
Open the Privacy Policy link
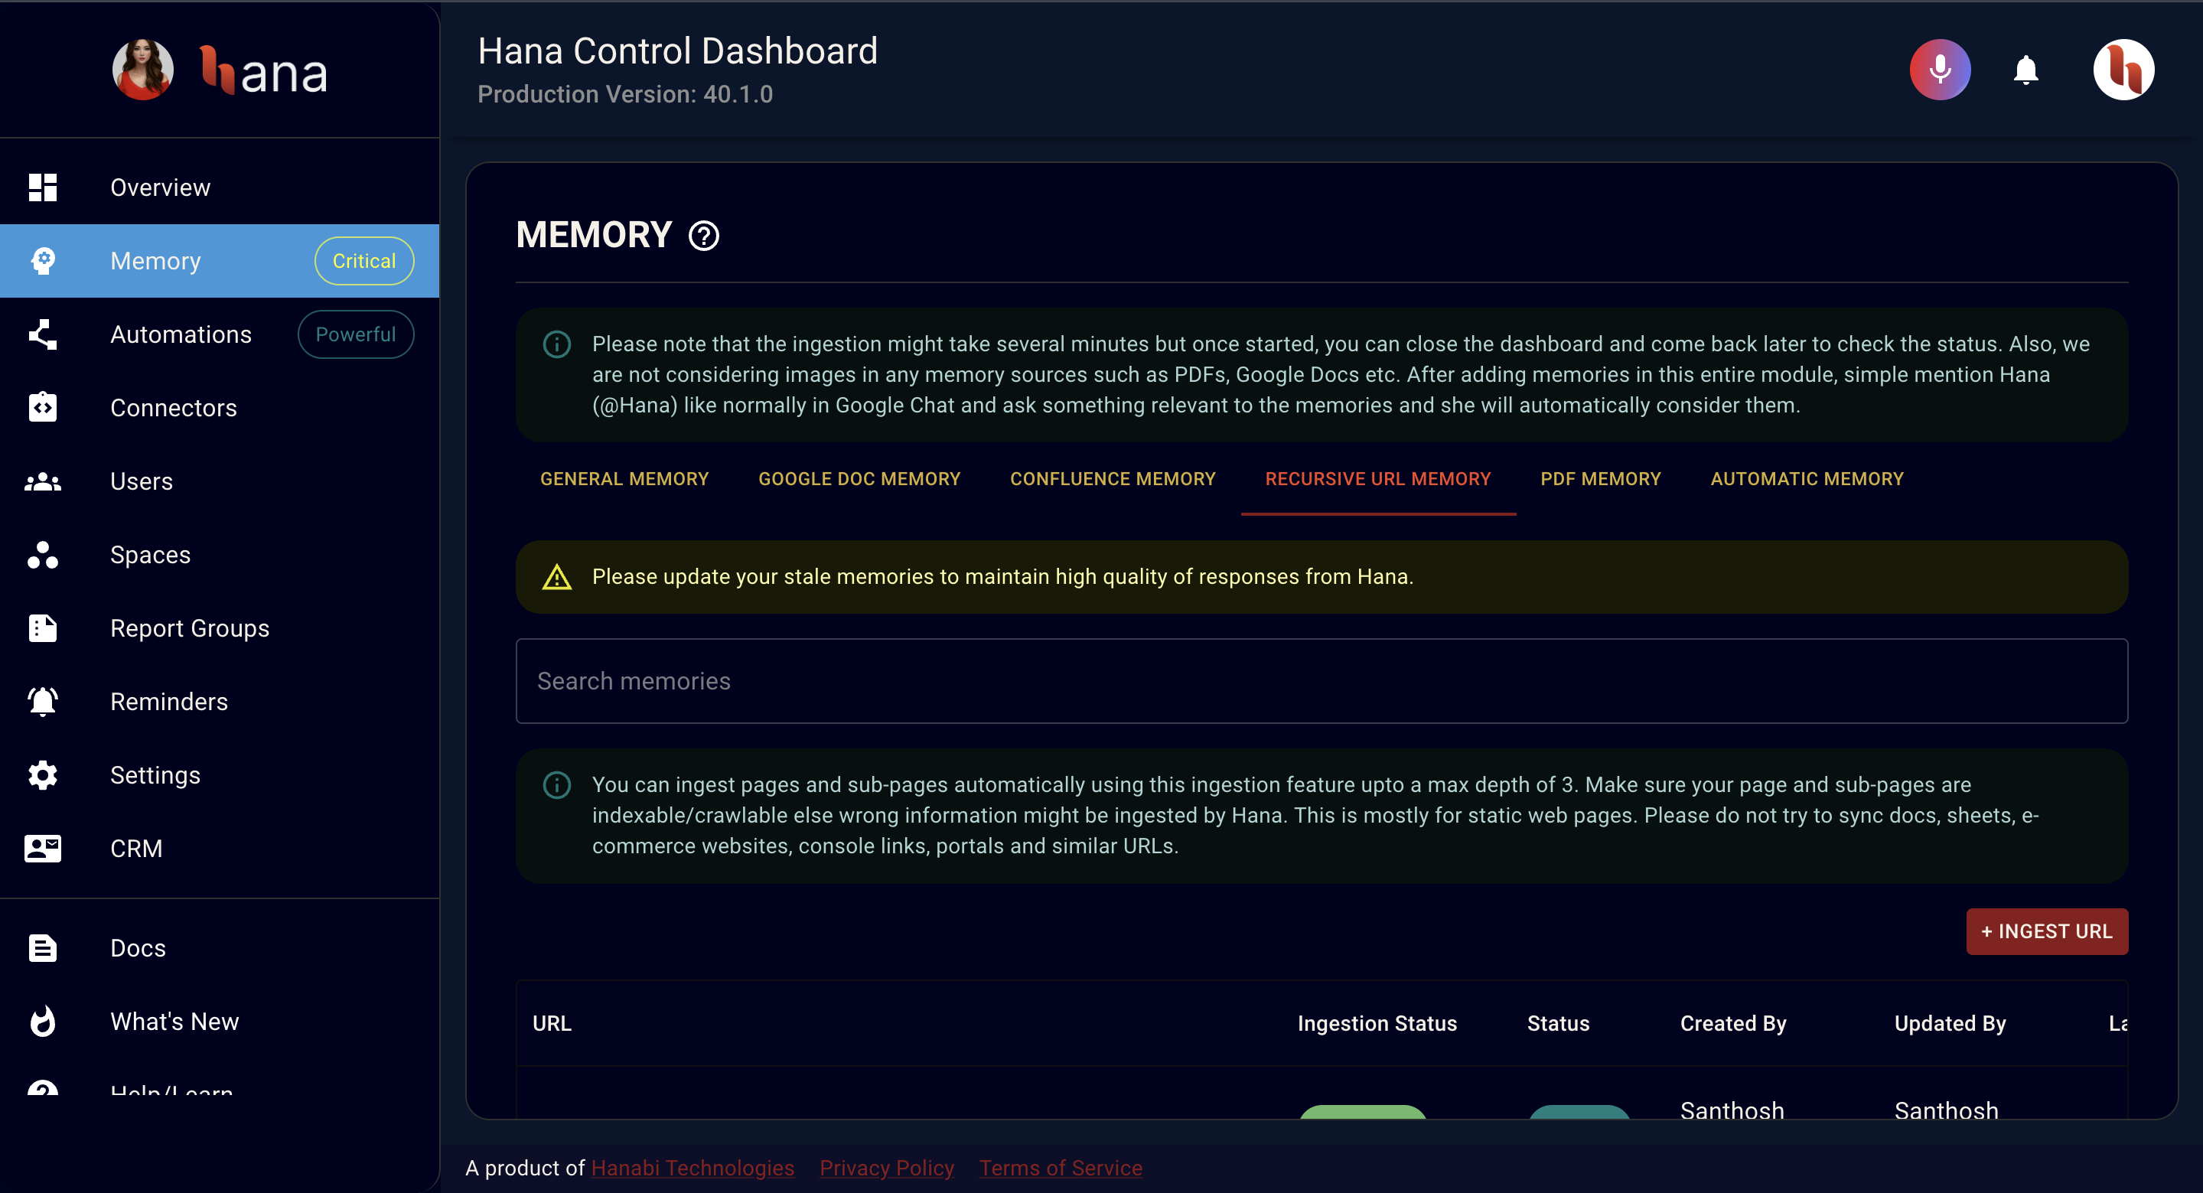[887, 1169]
